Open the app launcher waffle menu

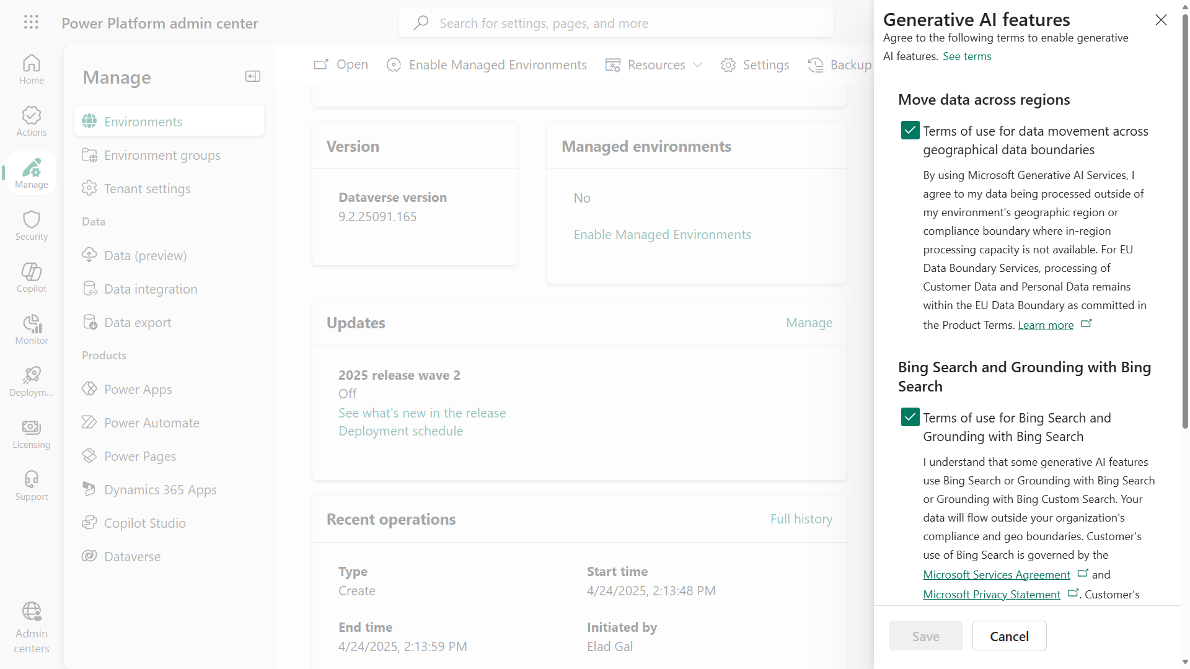[x=31, y=22]
